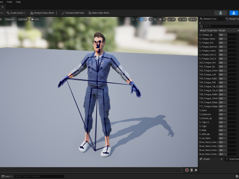Select the V_Tongue_Raise morph target
This screenshot has width=239, height=179.
(x=207, y=39)
